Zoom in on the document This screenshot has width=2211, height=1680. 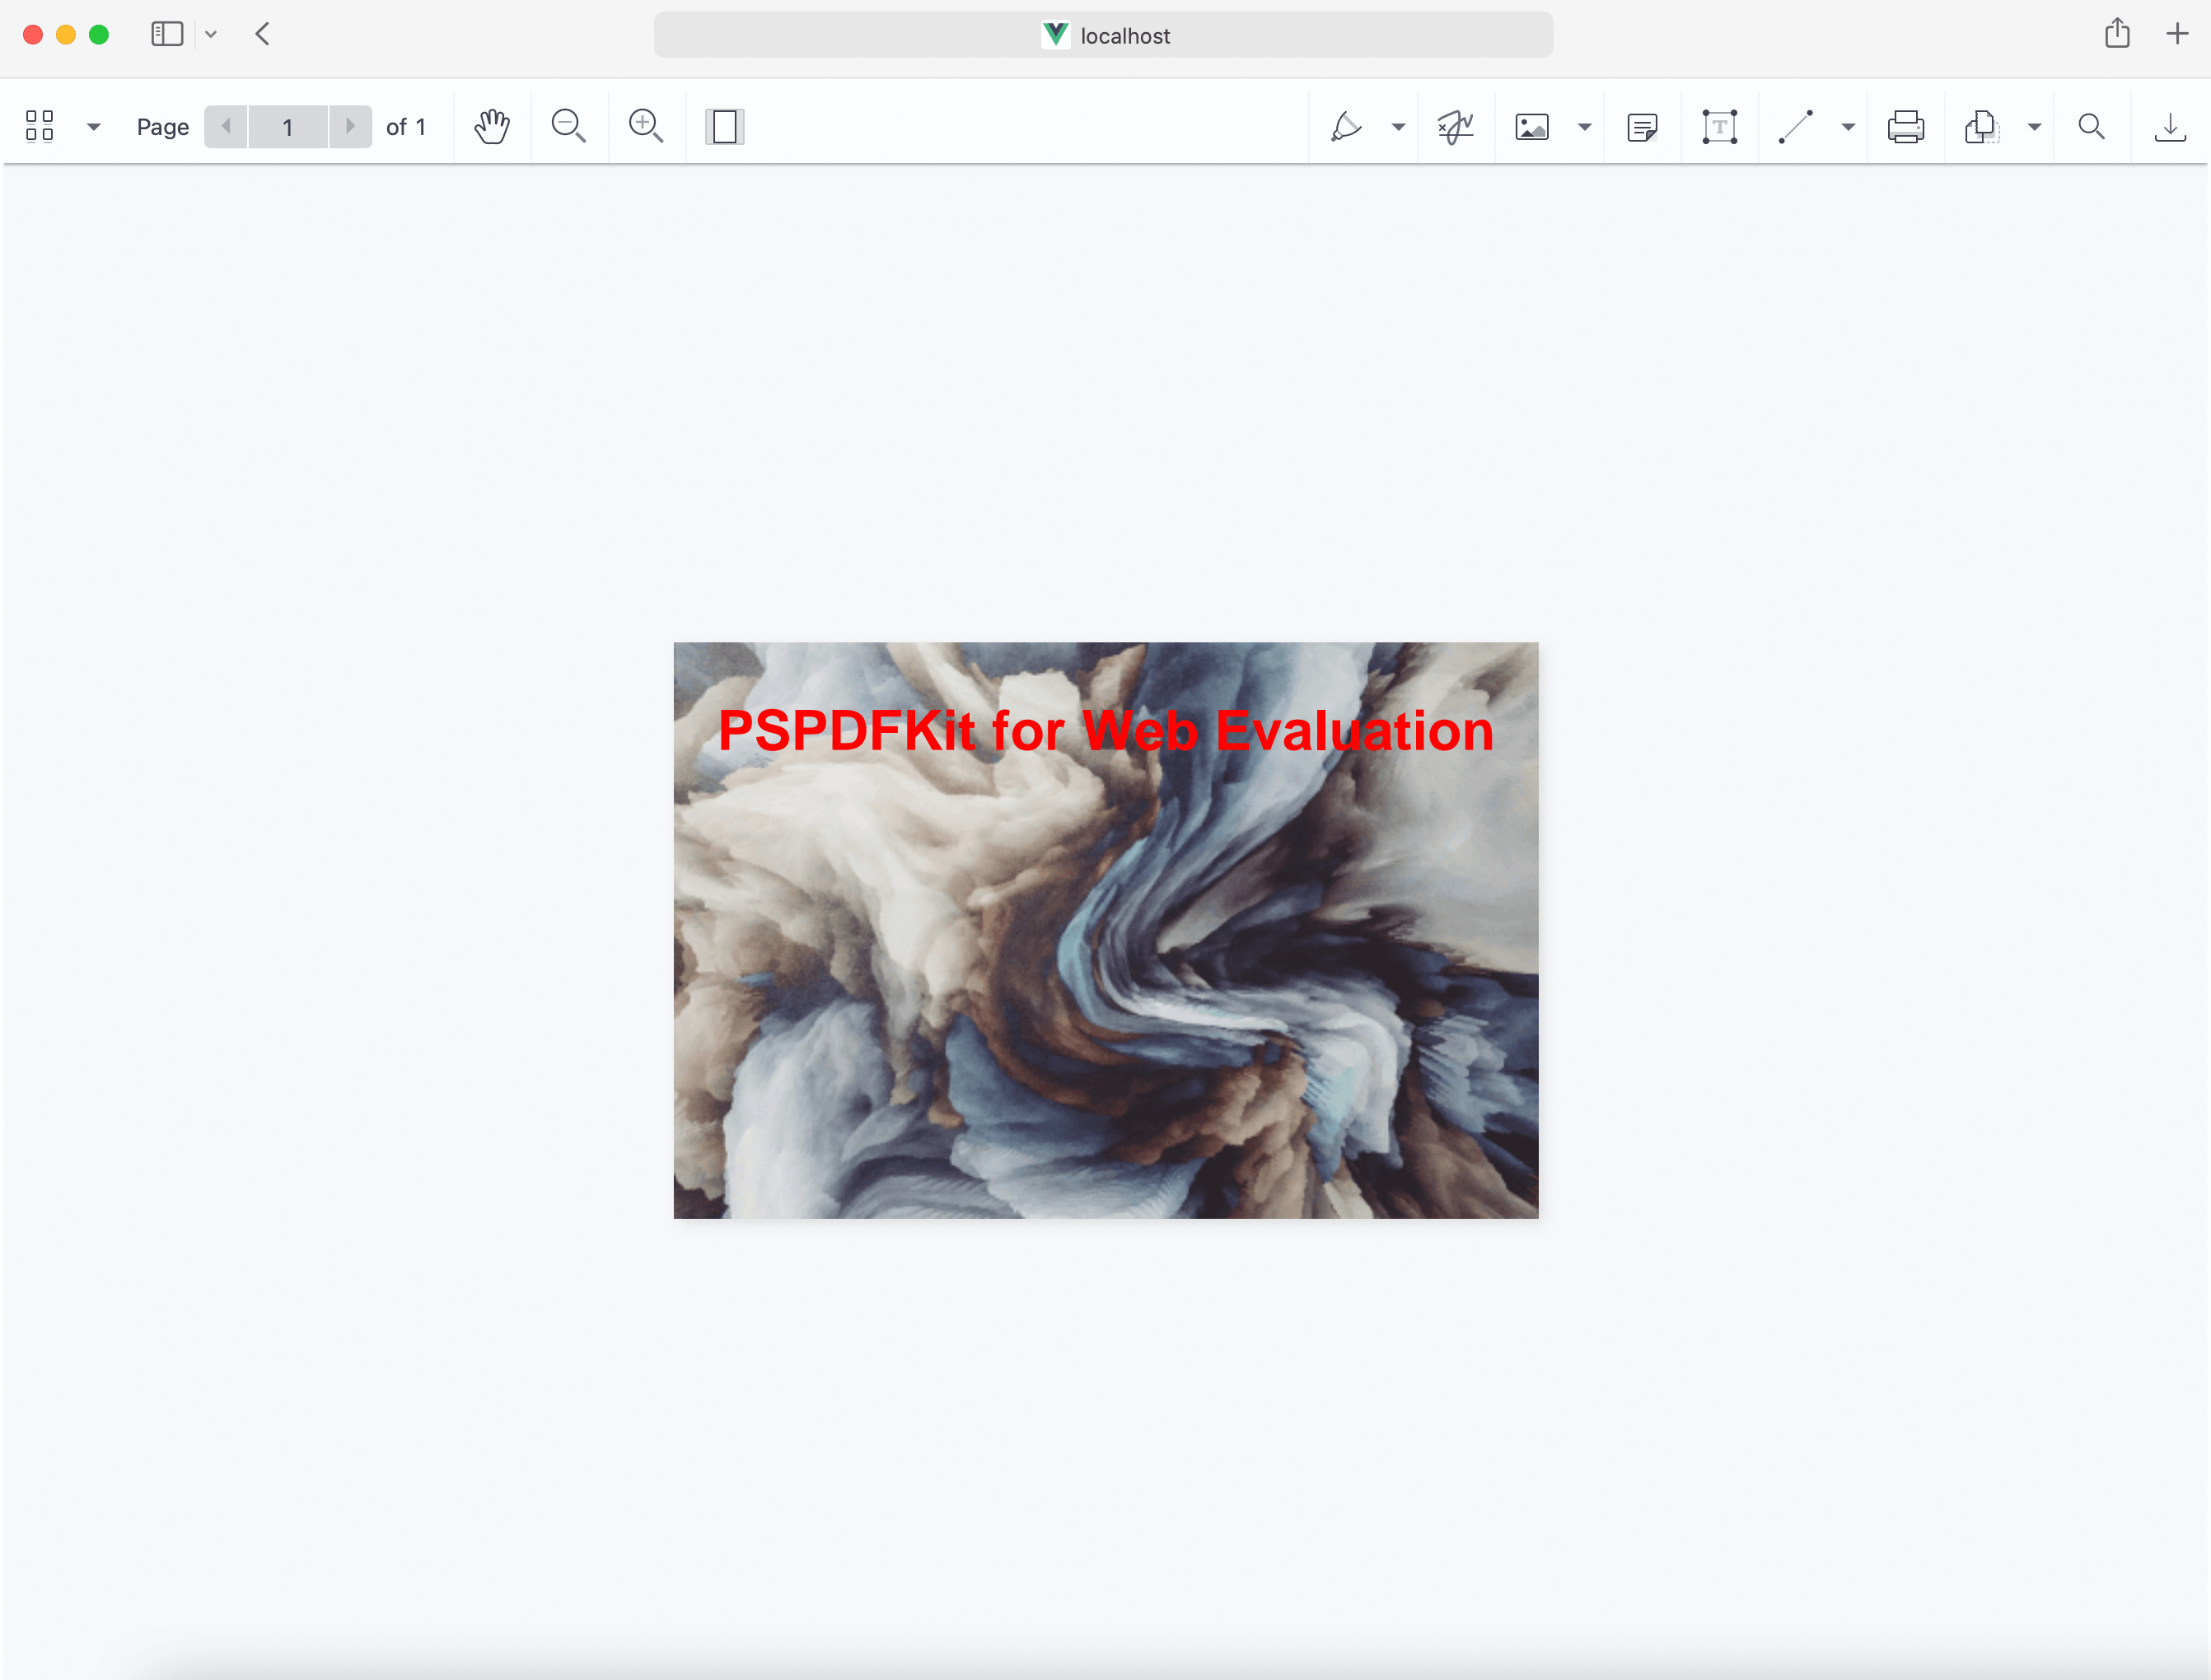click(646, 126)
